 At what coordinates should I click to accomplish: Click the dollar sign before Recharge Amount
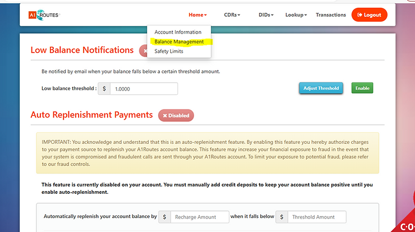click(165, 217)
